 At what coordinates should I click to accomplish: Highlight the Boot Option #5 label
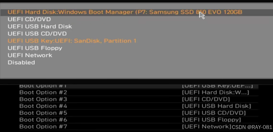point(43,113)
